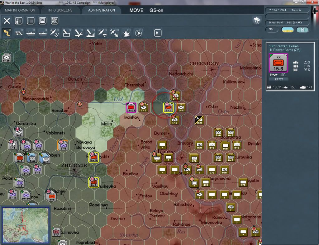The image size is (319, 245).
Task: Toggle the GS-on ground support indicator
Action: (x=156, y=10)
